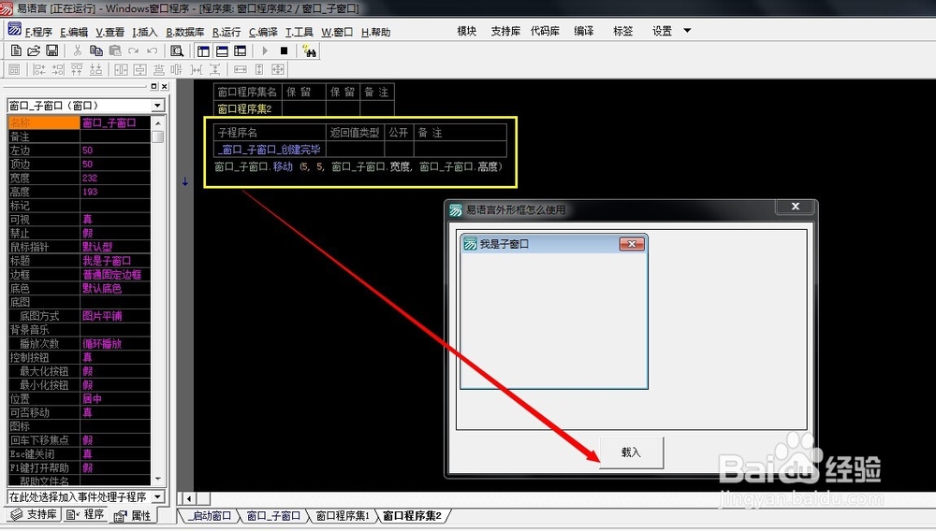Open the H.帮助 menu
Viewport: 936px width, 531px height.
point(375,32)
